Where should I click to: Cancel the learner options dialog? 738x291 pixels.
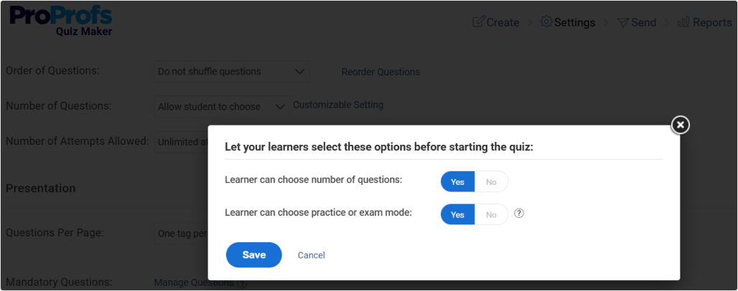tap(312, 255)
